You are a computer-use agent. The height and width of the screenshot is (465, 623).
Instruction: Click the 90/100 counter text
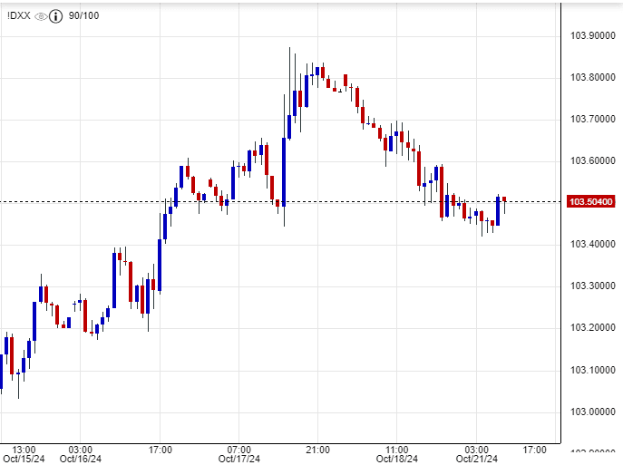pyautogui.click(x=83, y=16)
